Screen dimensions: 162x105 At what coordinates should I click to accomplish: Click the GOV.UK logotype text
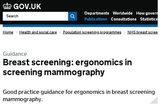tap(27, 6)
